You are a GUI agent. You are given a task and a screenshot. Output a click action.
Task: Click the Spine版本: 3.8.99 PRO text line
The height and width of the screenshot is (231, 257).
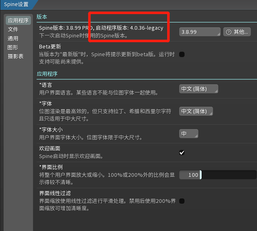tap(101, 28)
